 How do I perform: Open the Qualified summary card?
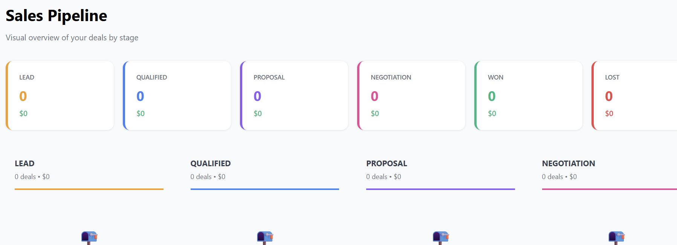pos(177,96)
